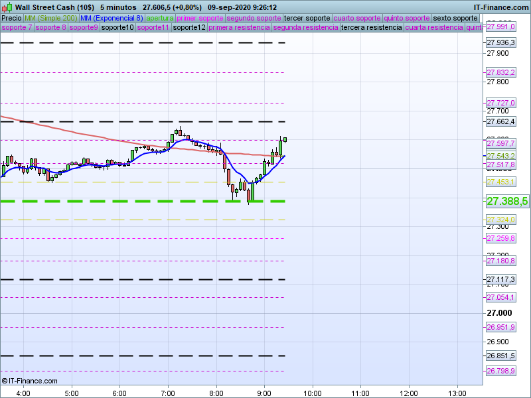Click the 27.054,1 price tag

[501, 297]
